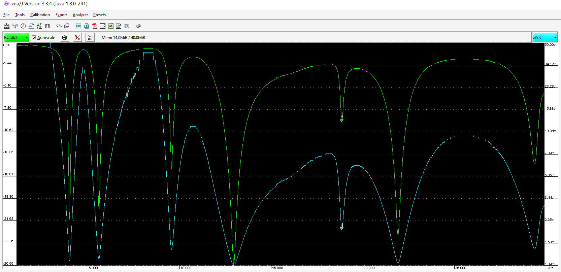Open the red clock scheduler icon
This screenshot has height=272, width=561.
pyautogui.click(x=23, y=26)
